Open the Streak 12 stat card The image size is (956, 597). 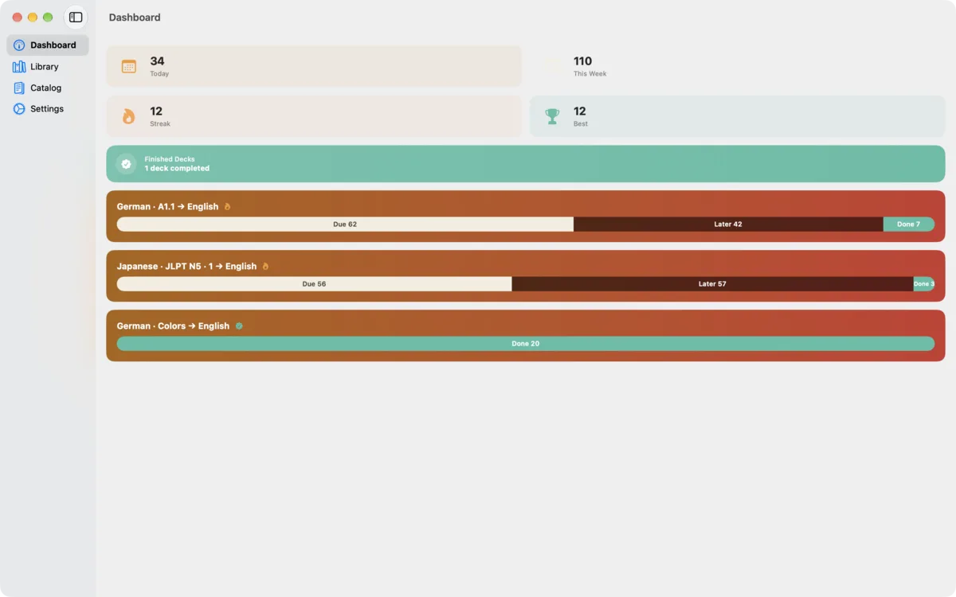(x=314, y=116)
